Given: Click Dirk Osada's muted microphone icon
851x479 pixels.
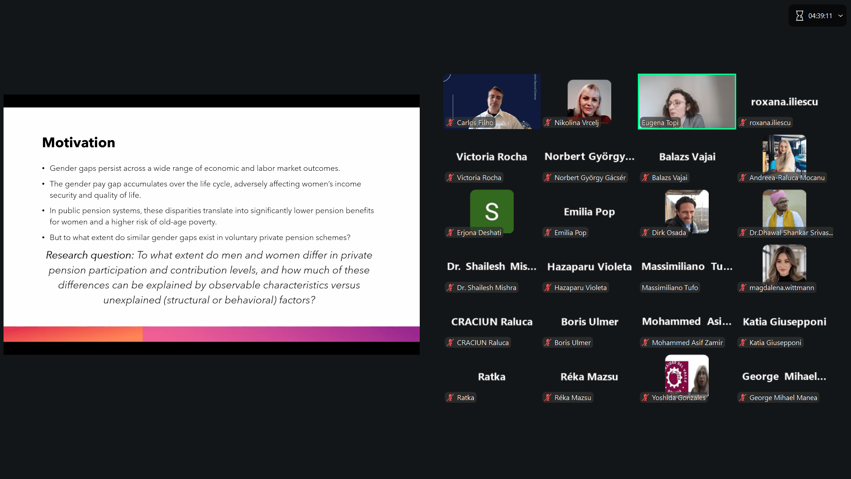Looking at the screenshot, I should point(645,233).
